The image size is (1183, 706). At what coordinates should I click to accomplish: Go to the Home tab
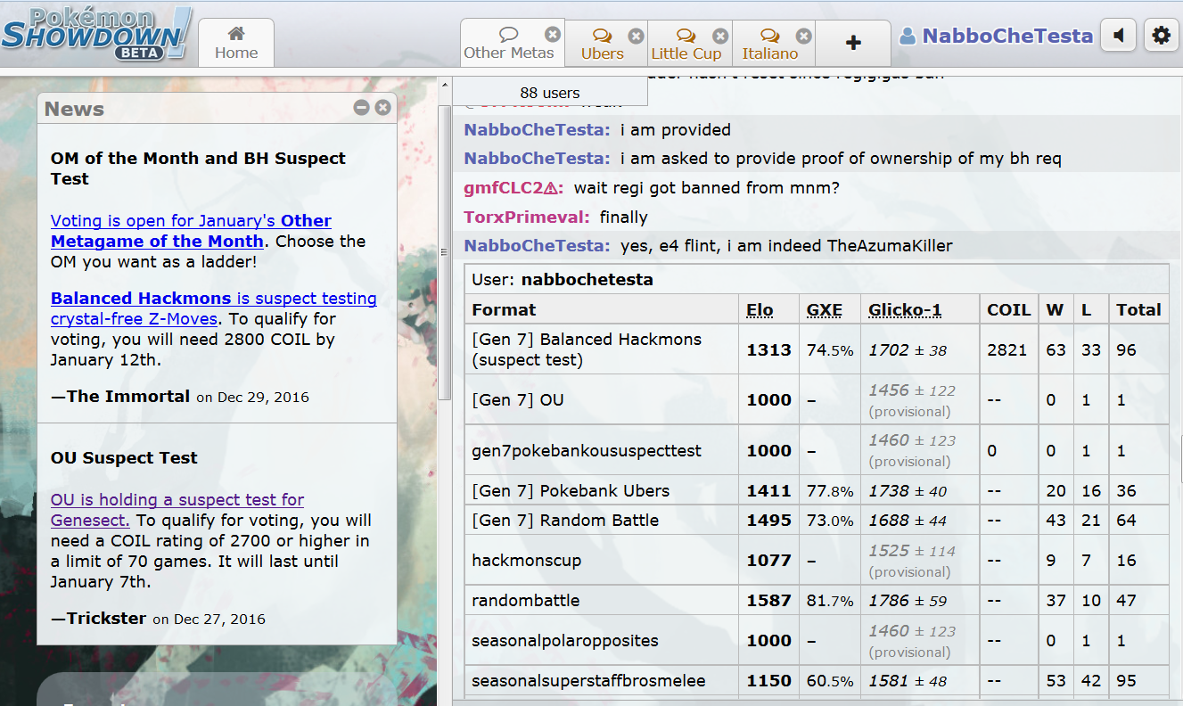[236, 43]
